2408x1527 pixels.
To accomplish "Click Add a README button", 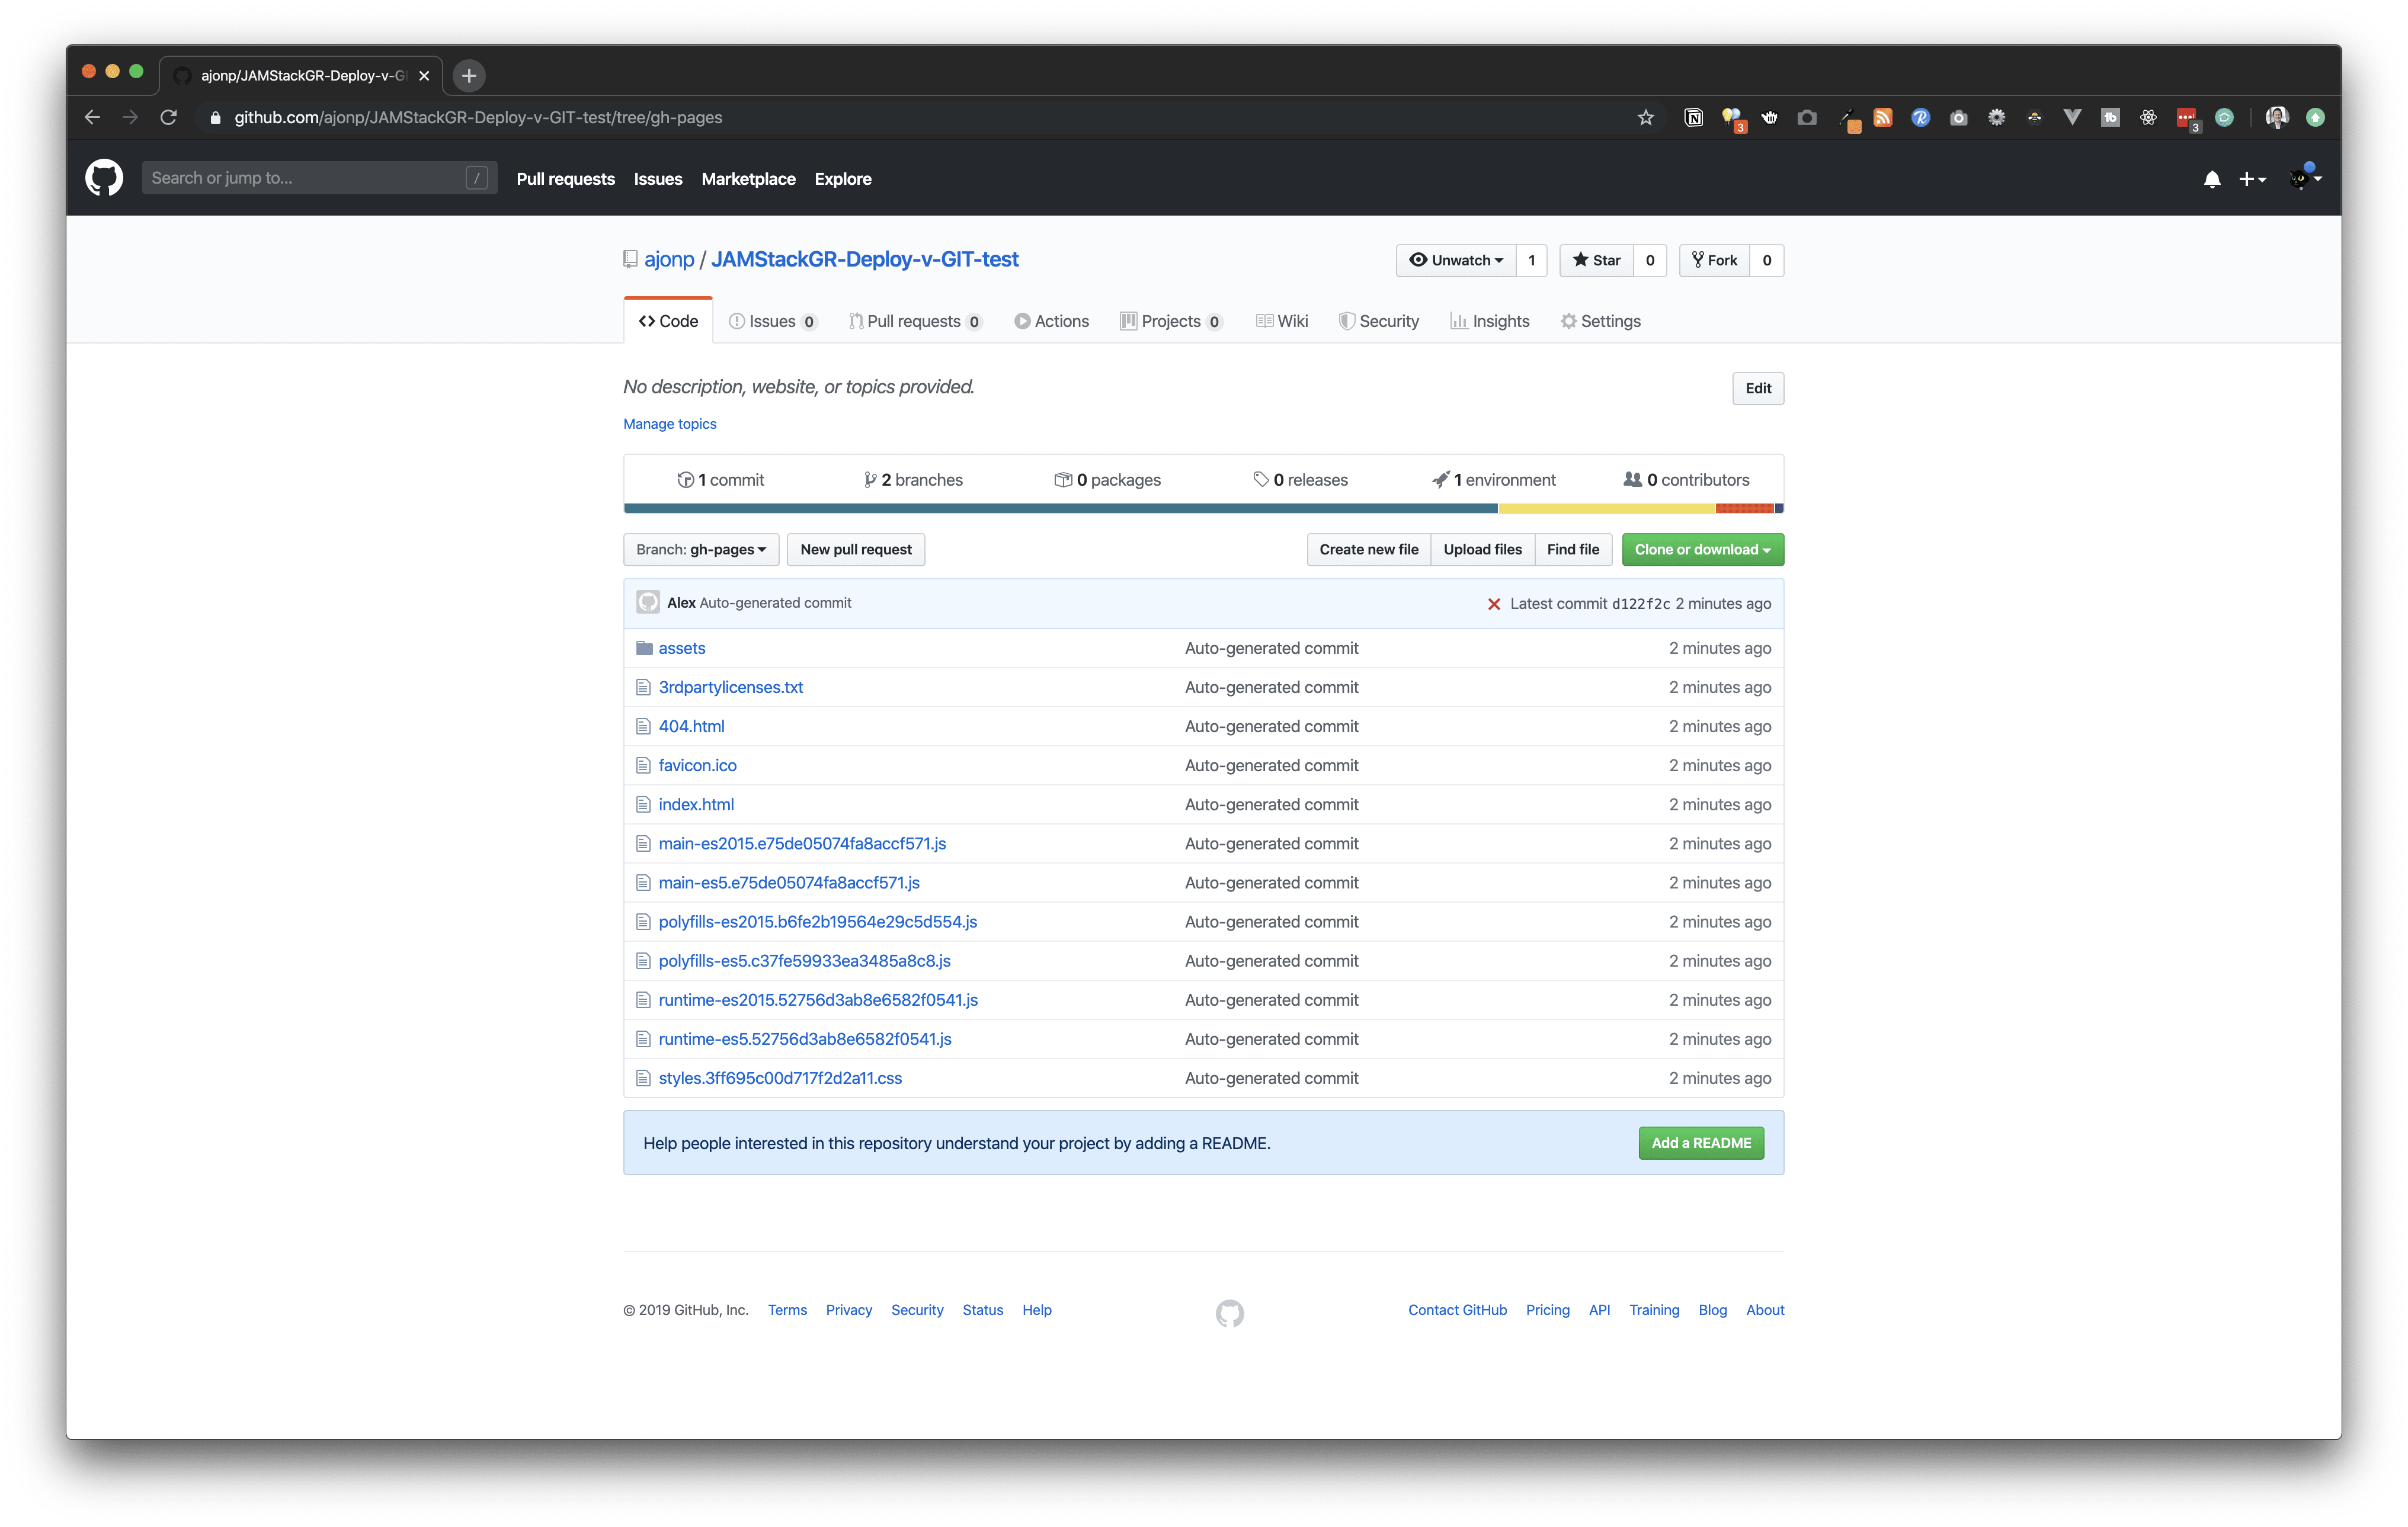I will (x=1701, y=1143).
